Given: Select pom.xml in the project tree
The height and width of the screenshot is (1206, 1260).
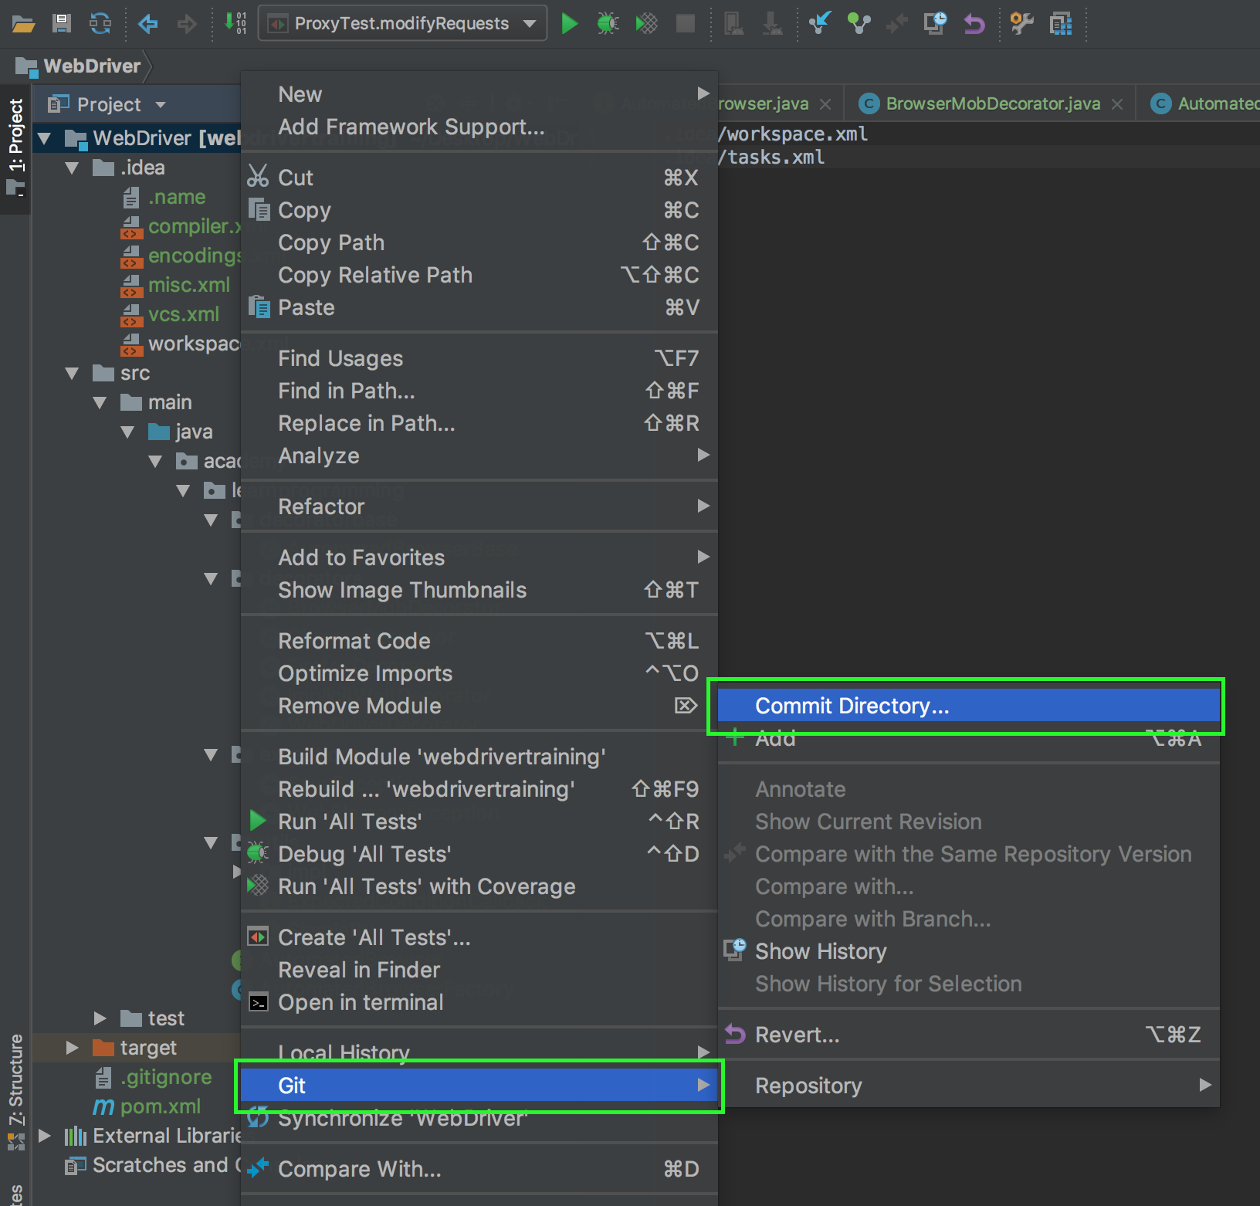Looking at the screenshot, I should point(160,1106).
